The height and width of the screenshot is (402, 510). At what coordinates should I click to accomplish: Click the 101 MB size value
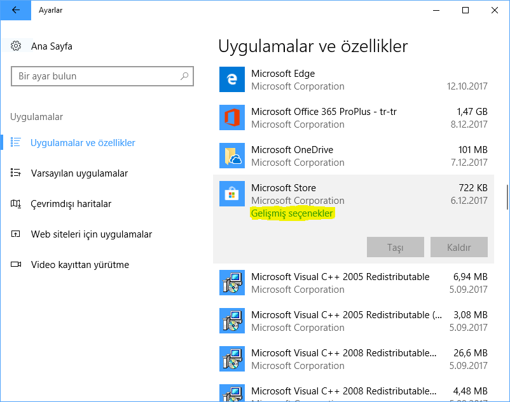[x=473, y=150]
